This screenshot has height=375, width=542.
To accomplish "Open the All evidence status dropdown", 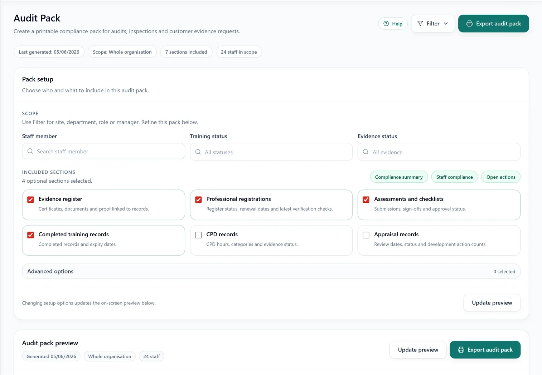I will click(x=439, y=152).
